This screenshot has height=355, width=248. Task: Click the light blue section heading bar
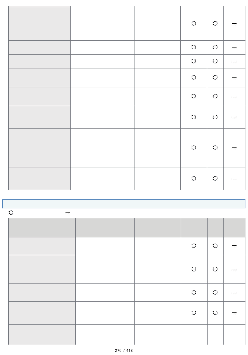click(x=124, y=204)
